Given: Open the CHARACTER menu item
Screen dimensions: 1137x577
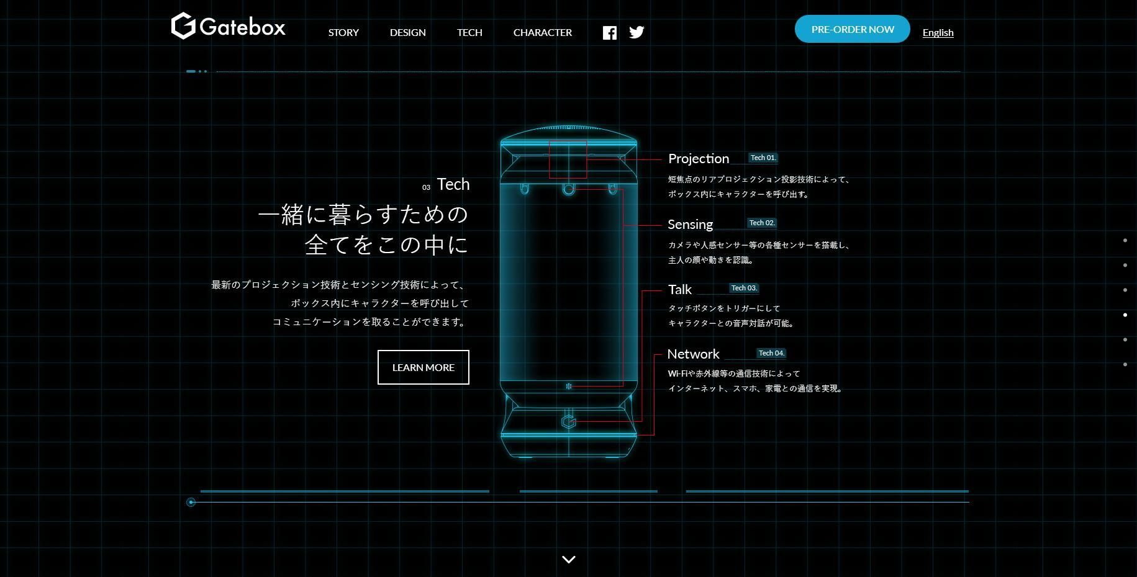Looking at the screenshot, I should click(543, 32).
